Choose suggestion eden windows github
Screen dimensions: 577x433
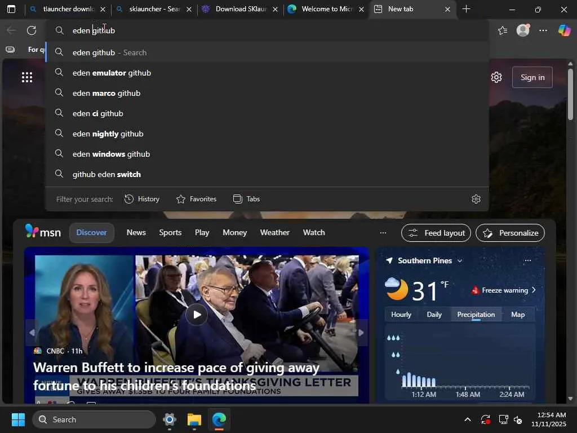[267, 154]
